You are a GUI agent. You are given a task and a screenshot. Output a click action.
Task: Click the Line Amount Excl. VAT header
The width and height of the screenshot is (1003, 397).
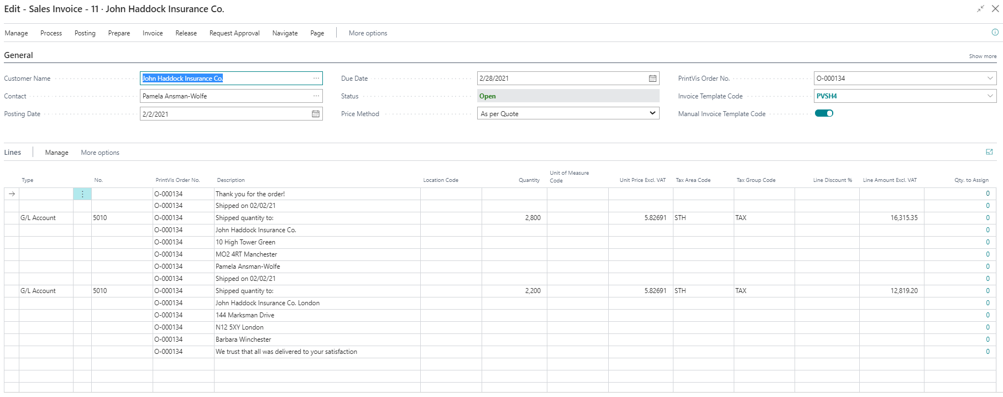click(x=890, y=180)
